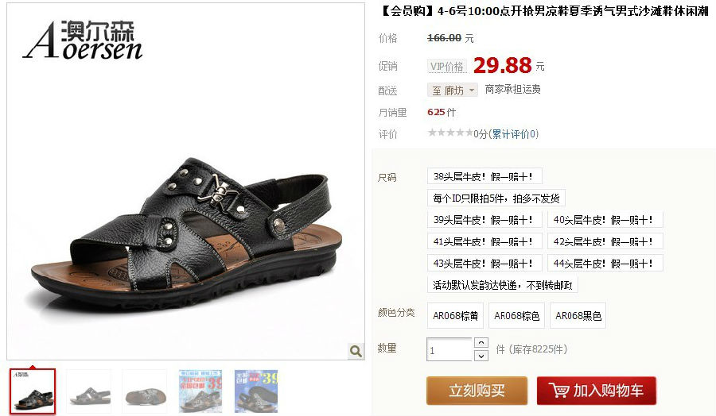716x416 pixels.
Task: Increase quantity with the up arrow
Action: [x=481, y=343]
